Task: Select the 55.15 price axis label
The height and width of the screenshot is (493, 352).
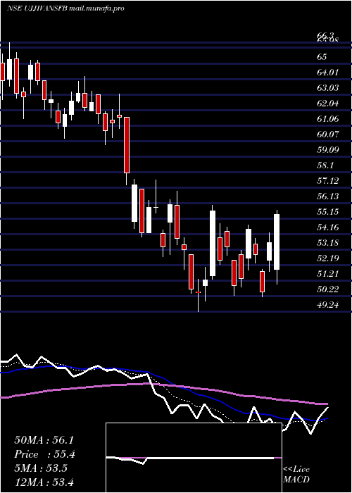Action: 328,212
